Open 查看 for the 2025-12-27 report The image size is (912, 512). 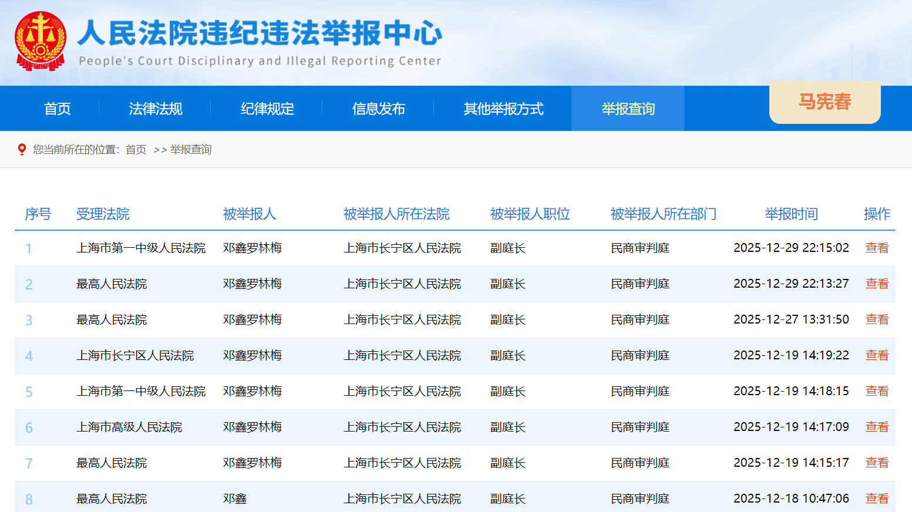coord(877,319)
